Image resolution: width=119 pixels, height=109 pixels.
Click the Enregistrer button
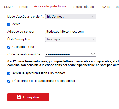click(28, 97)
